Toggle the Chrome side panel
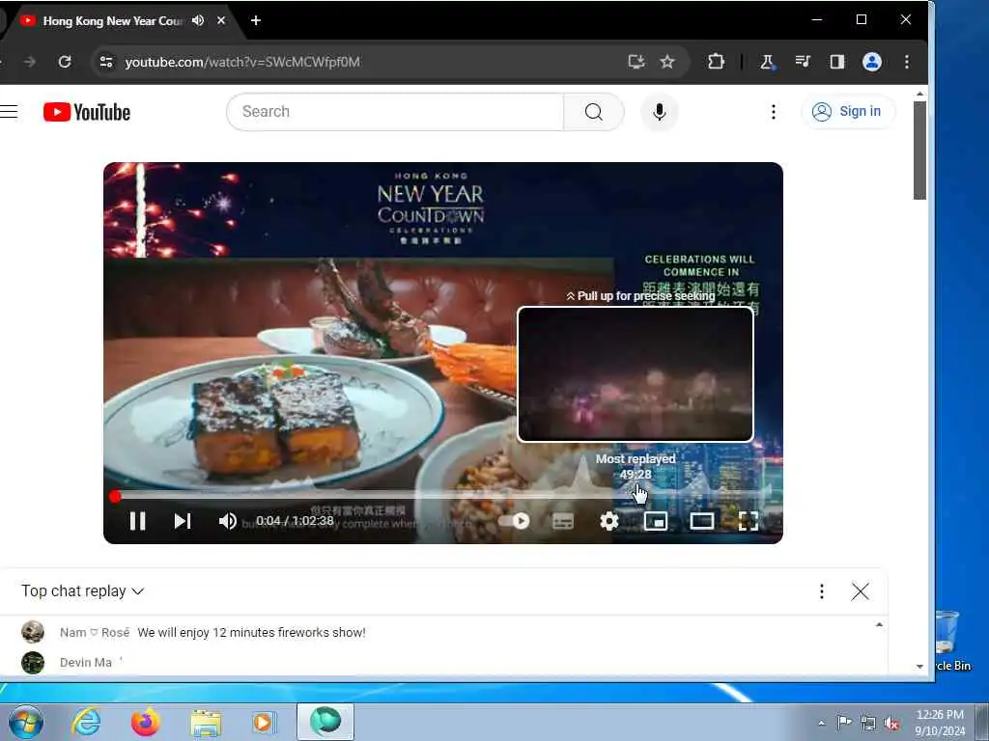This screenshot has height=741, width=989. [837, 62]
